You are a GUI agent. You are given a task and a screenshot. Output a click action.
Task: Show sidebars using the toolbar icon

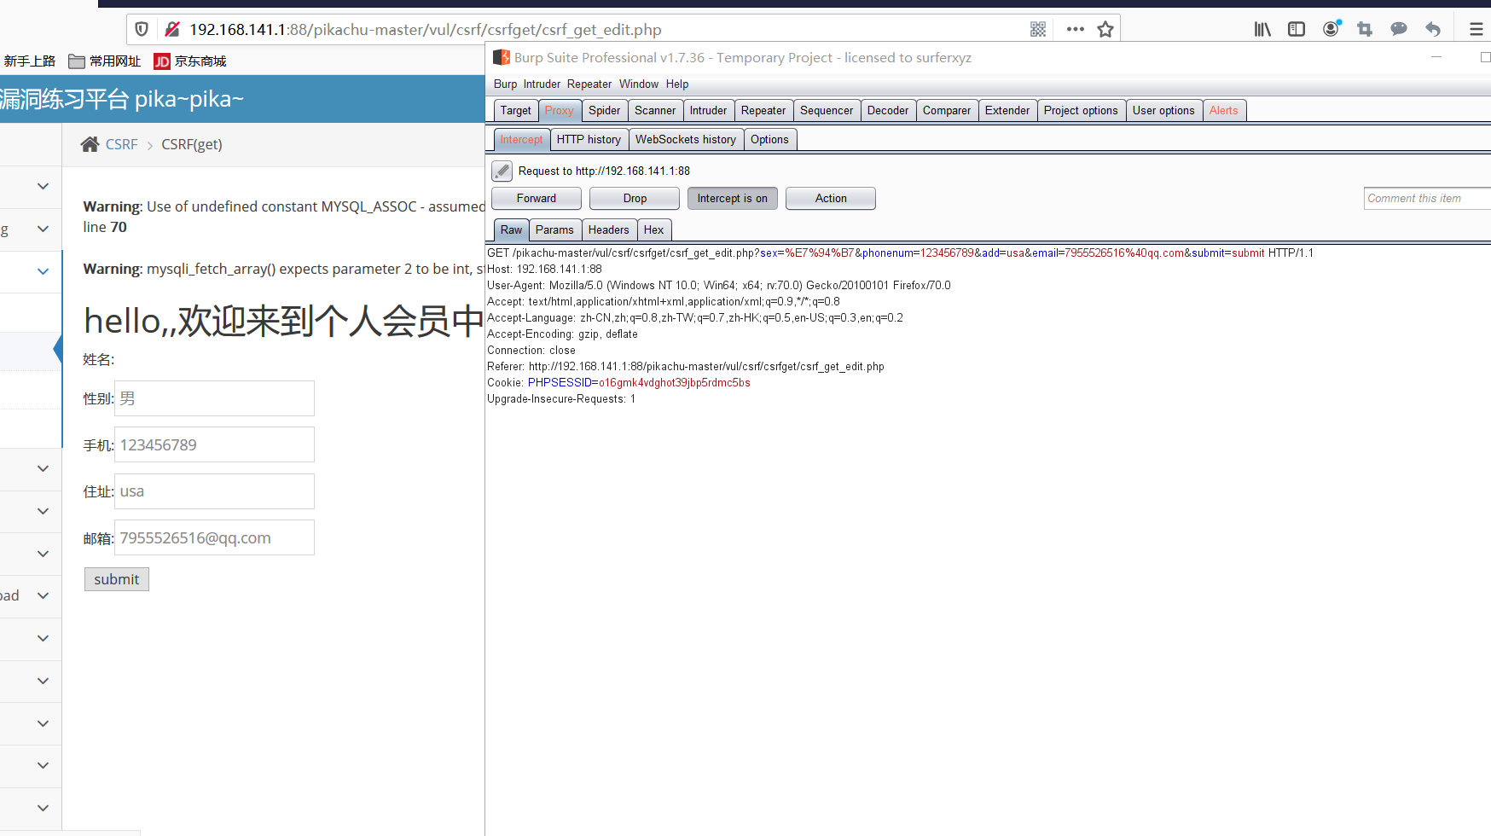click(1297, 30)
